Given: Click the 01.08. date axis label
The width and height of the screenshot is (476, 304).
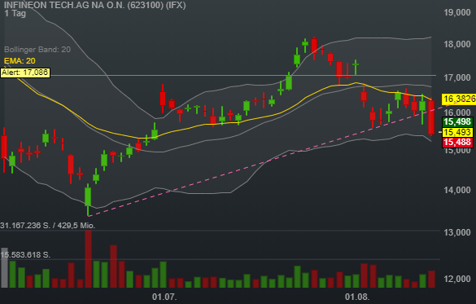Looking at the screenshot, I should coord(357,297).
